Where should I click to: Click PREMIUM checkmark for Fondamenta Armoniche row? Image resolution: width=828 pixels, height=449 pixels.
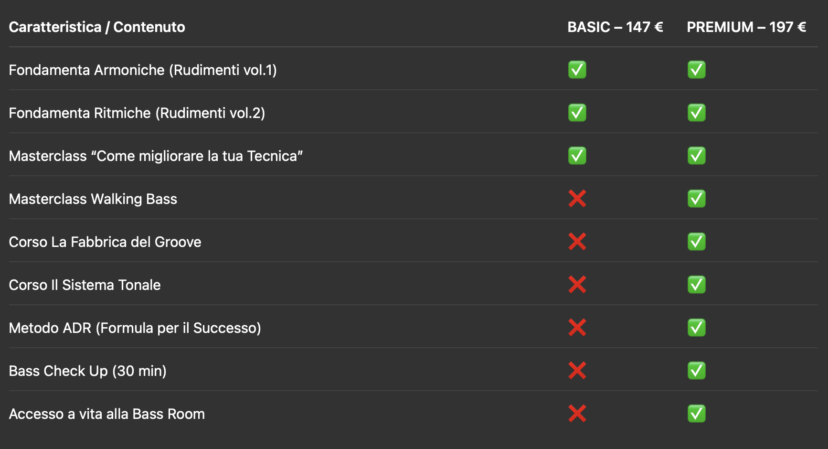697,70
